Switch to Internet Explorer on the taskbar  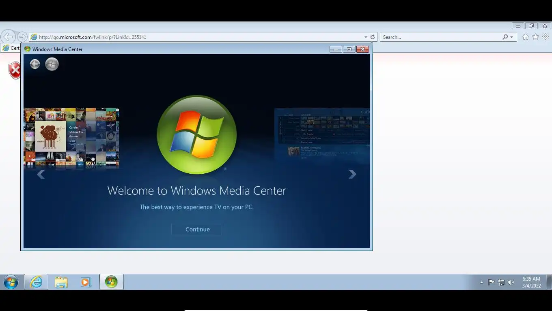click(36, 282)
